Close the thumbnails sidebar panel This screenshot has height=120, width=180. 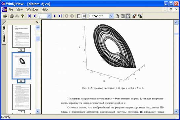tap(37, 22)
